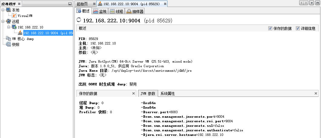Collapse the 远程 tree node

coord(3,21)
